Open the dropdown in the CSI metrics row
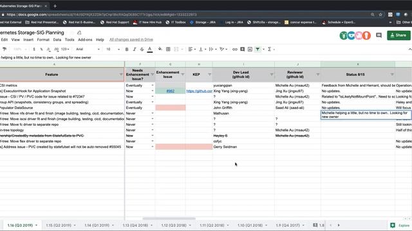The image size is (412, 231). click(153, 85)
